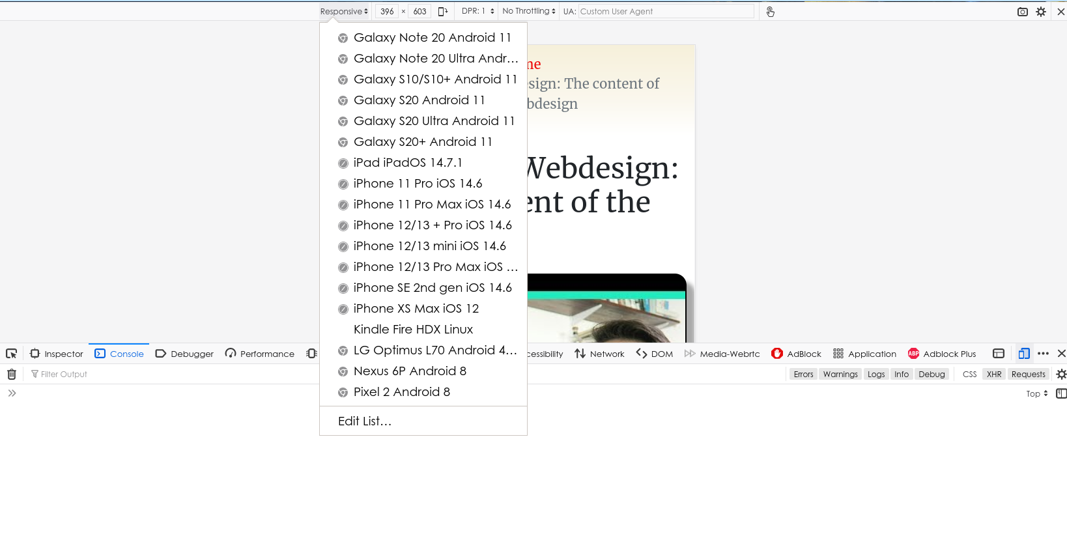Switch to the Application tab
Screen dimensions: 1067x553
coord(864,354)
